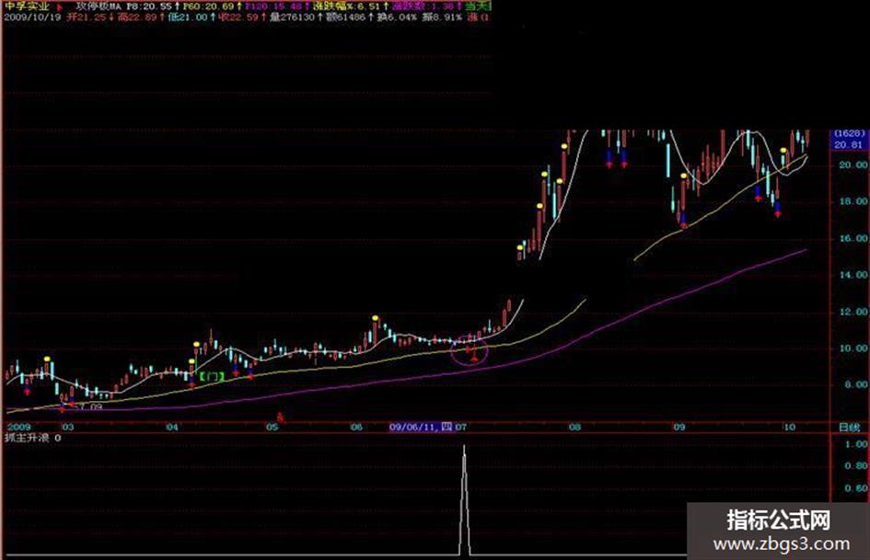Click the (1628) value on the price axis

[849, 133]
